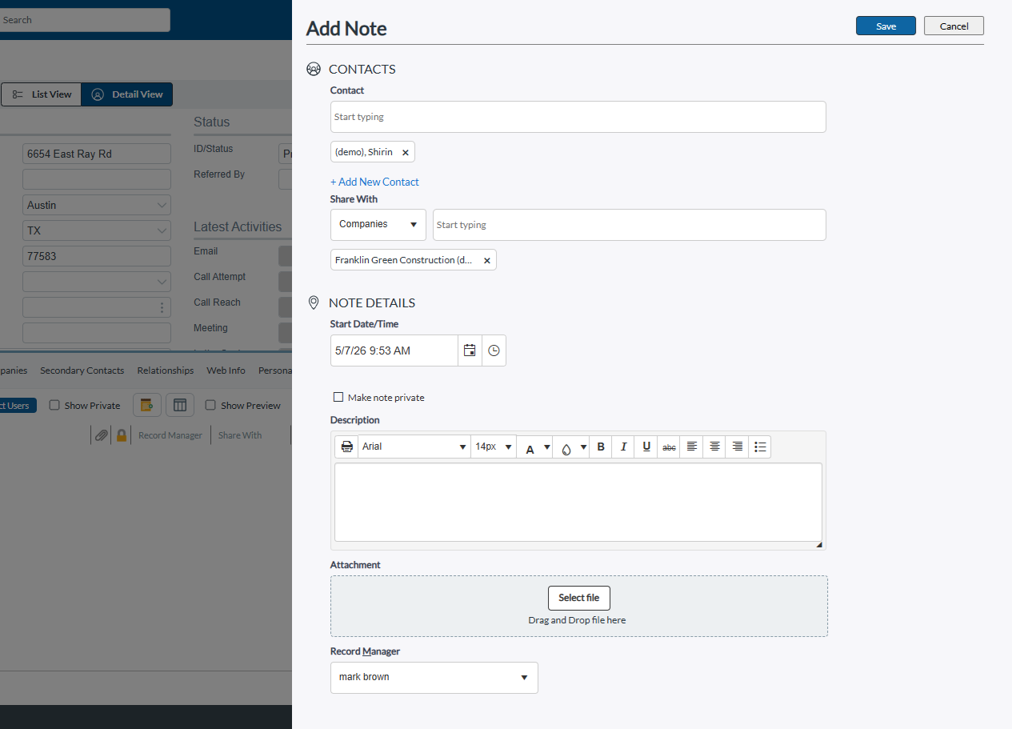Click the Share With Start typing field
The width and height of the screenshot is (1012, 729).
[x=630, y=225]
